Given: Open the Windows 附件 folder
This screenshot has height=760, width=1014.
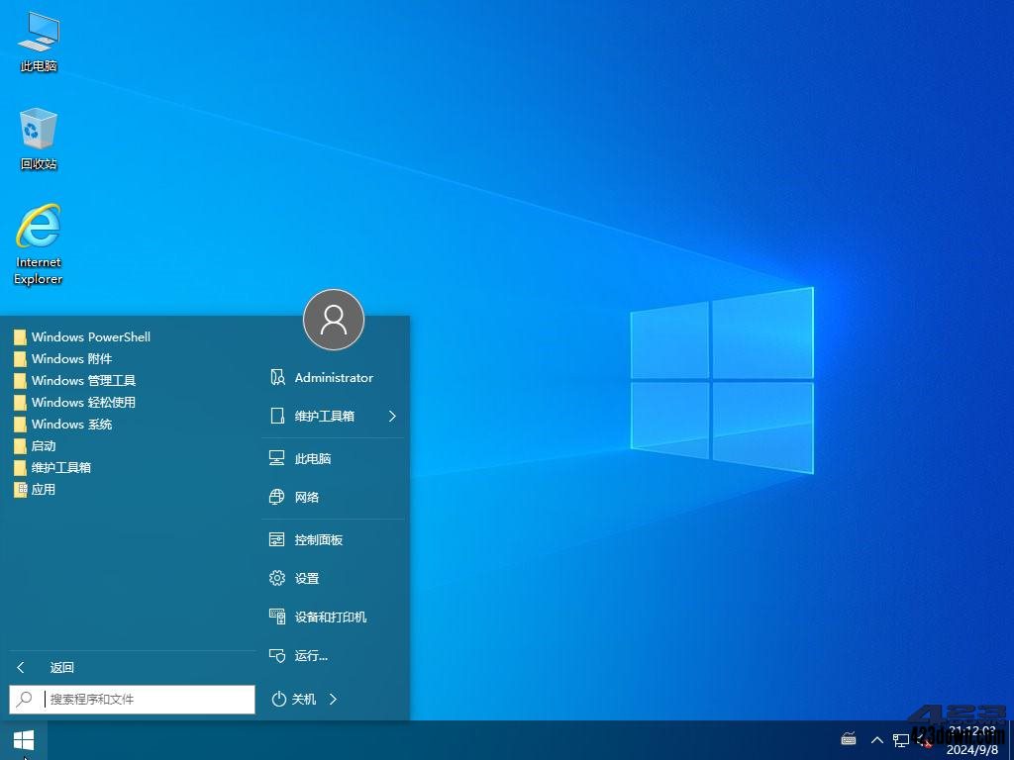Looking at the screenshot, I should point(74,358).
